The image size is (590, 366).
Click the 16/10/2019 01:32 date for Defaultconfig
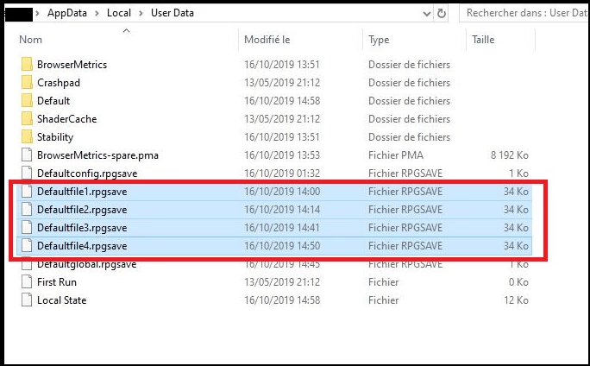tap(282, 173)
